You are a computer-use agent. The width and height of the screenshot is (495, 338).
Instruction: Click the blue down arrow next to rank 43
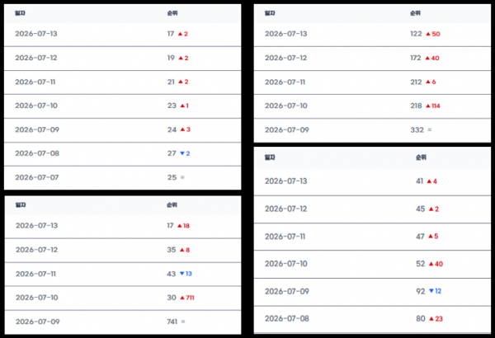pyautogui.click(x=181, y=274)
